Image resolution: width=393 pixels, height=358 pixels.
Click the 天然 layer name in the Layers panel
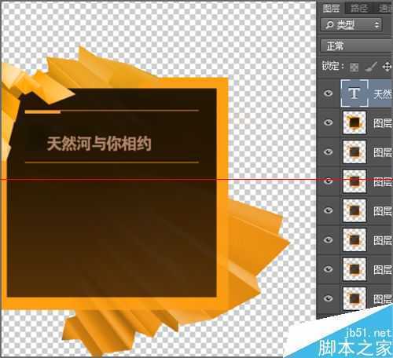[383, 94]
